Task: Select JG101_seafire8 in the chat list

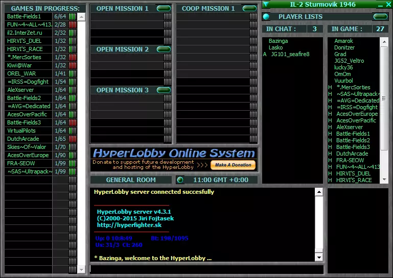Action: click(290, 54)
